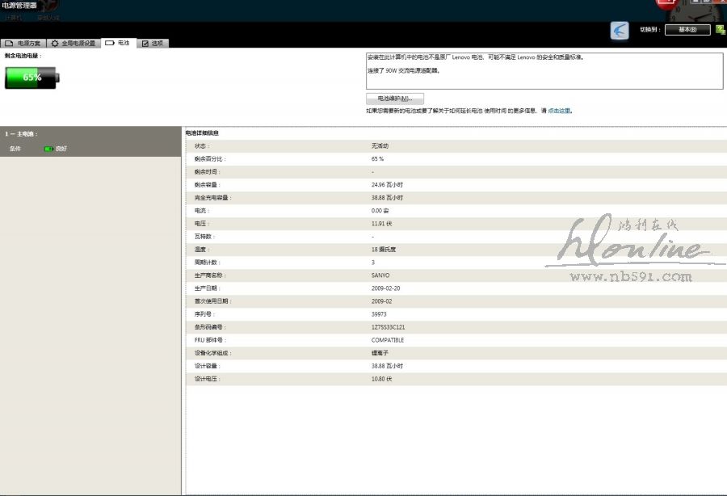Viewport: 727px width, 496px height.
Task: Click the 切换到 label
Action: click(x=650, y=30)
